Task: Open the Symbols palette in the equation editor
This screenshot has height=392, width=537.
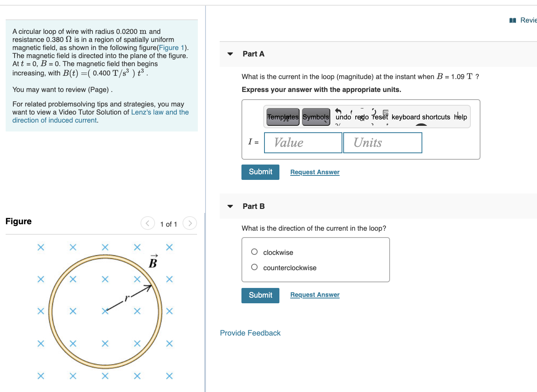Action: tap(316, 117)
